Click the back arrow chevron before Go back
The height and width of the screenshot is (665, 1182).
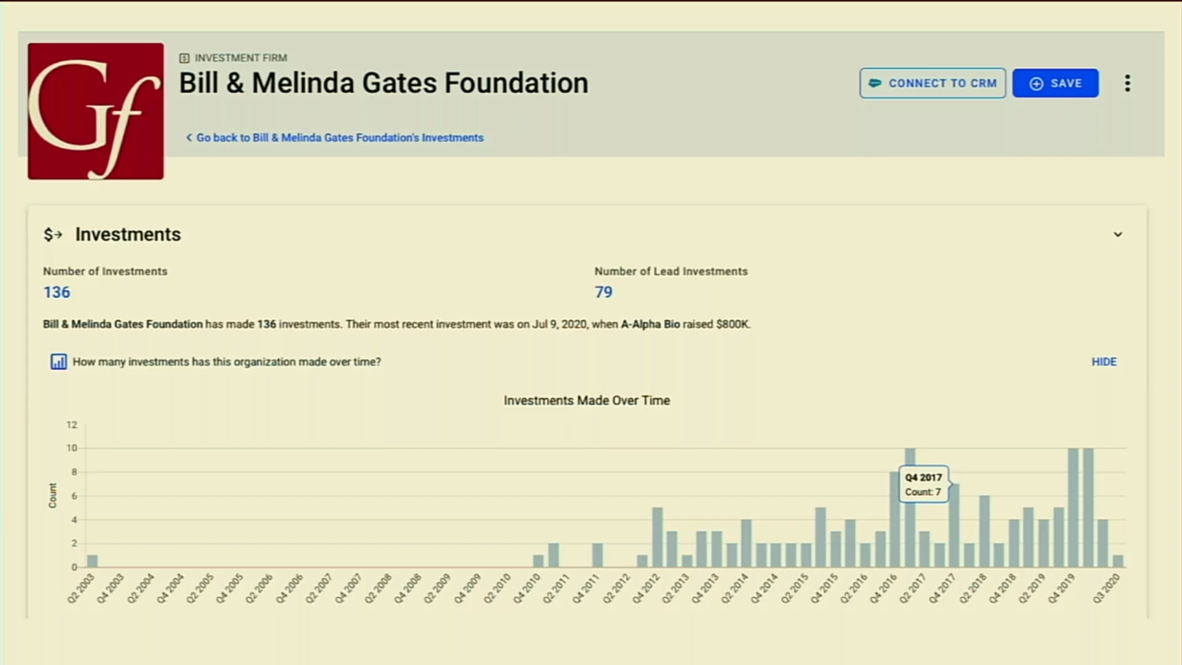point(189,138)
